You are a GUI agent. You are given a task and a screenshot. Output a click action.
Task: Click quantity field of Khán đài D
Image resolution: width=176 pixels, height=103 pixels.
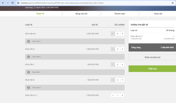(x=118, y=80)
